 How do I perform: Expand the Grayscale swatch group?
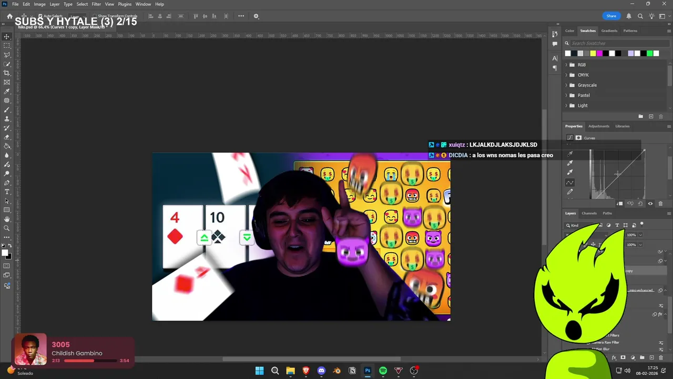point(566,85)
